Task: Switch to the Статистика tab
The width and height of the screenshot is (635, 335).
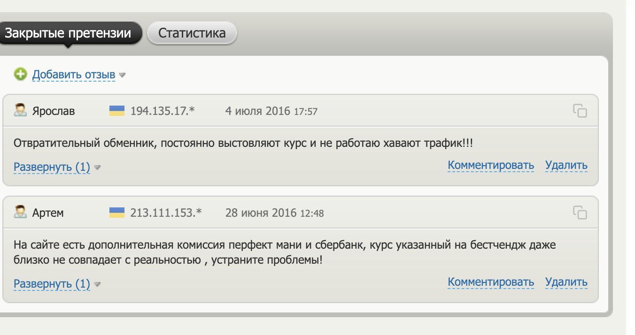Action: click(192, 33)
